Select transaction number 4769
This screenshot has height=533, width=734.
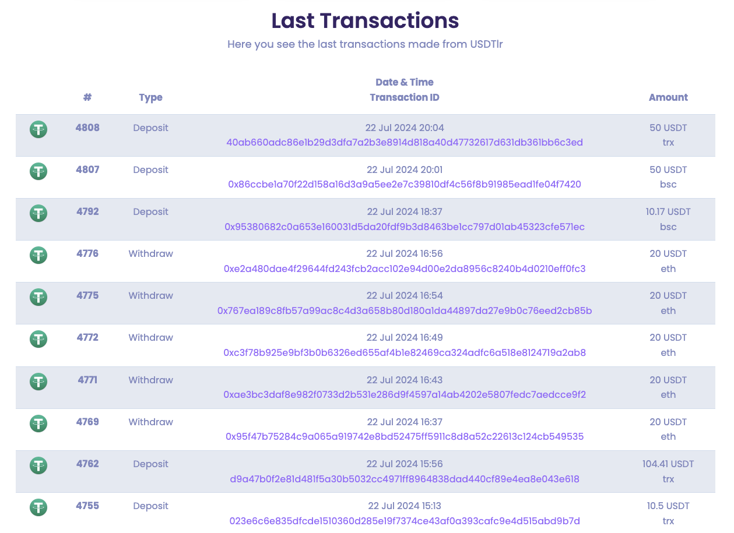click(x=87, y=422)
